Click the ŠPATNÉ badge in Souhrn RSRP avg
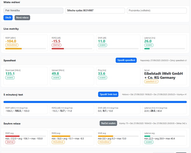Image resolution: width=191 pixels, height=153 pixels. pyautogui.click(x=10, y=142)
